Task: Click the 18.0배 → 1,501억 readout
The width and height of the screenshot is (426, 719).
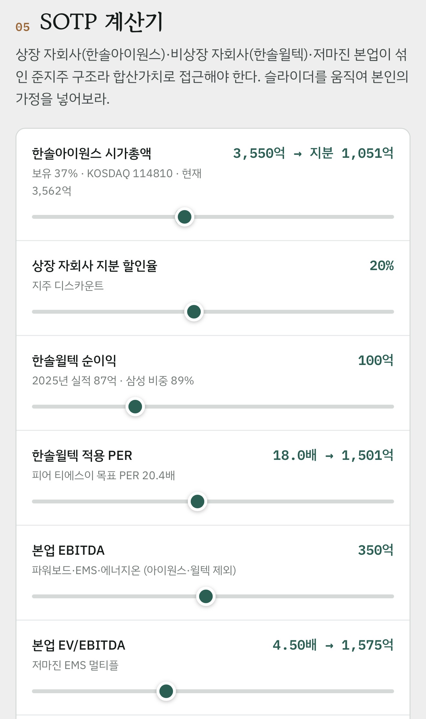Action: tap(333, 455)
